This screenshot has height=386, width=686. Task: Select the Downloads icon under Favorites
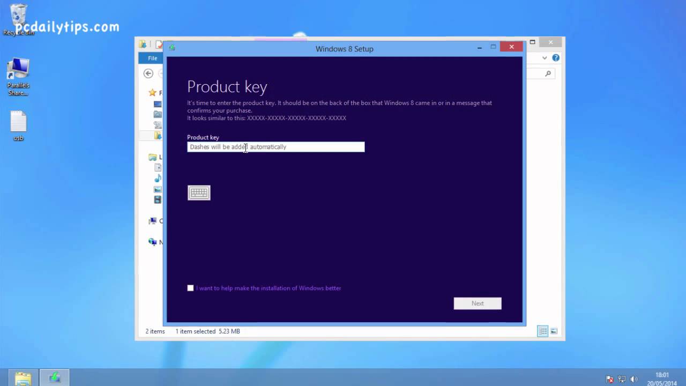click(158, 114)
